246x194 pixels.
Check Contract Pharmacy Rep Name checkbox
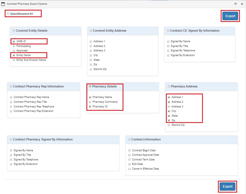(11, 97)
